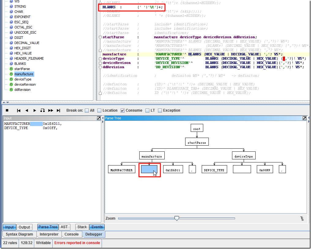Toggle the Parse Tree panel button
Image resolution: width=311 pixels, height=249 pixels.
tap(48, 227)
